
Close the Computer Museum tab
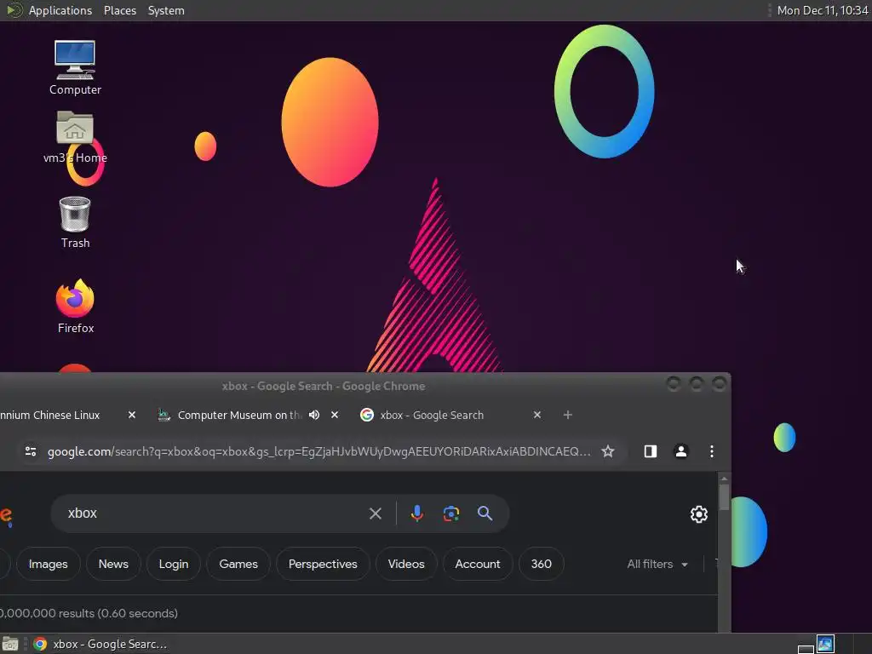(335, 415)
